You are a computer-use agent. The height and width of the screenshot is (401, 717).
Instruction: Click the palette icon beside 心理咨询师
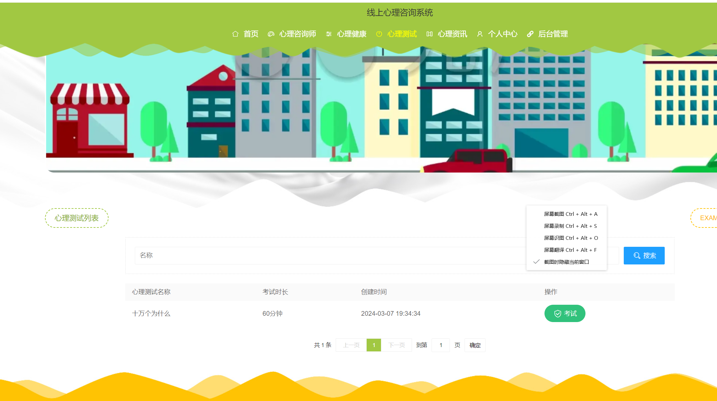click(x=271, y=34)
